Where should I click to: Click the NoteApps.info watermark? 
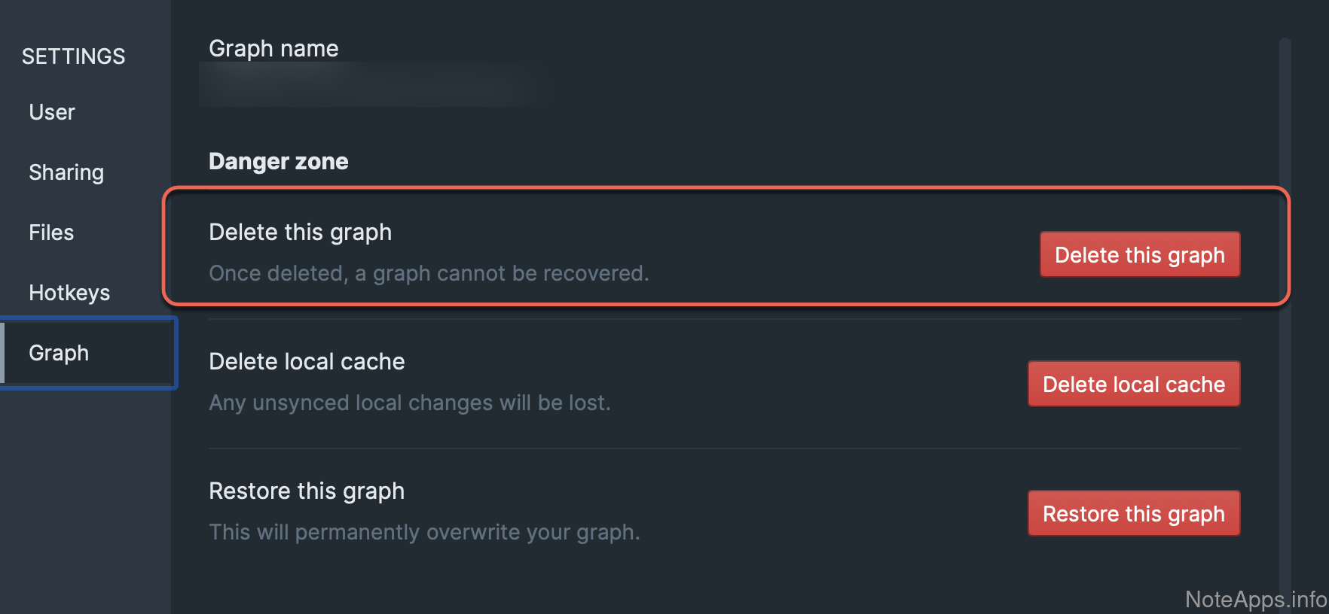[1255, 599]
